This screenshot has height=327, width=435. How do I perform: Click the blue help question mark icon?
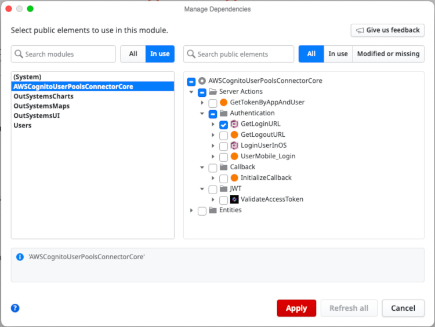coord(15,308)
